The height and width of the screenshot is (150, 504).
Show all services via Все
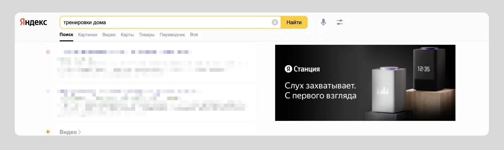pos(194,35)
